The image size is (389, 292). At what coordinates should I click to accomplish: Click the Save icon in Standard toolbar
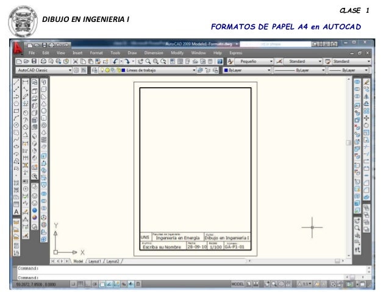(x=34, y=62)
